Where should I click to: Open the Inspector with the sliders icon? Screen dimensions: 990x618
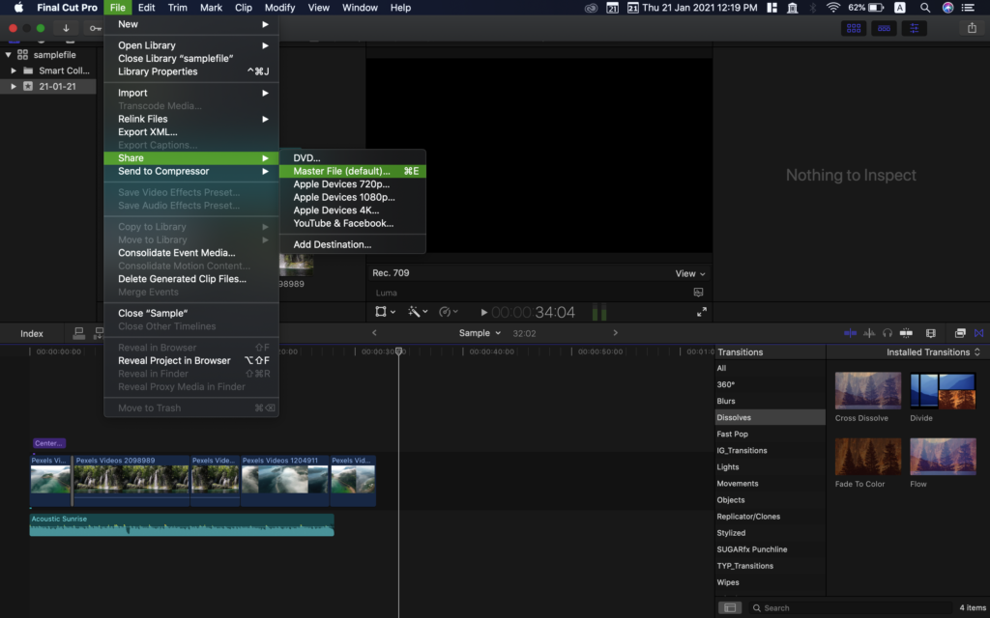coord(914,29)
